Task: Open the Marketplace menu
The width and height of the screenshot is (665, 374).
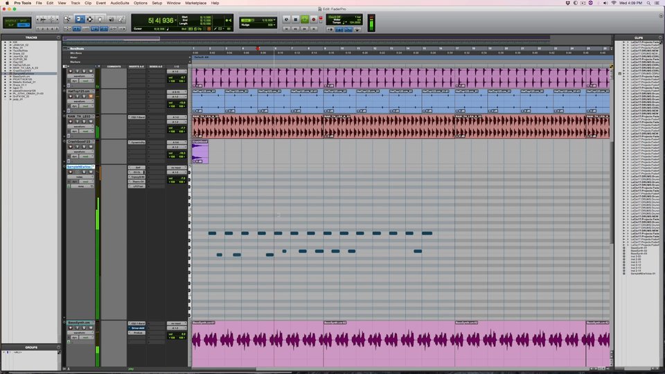Action: (x=195, y=3)
